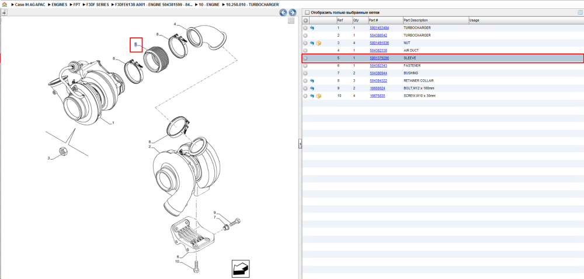Open part number link 504388542
The width and height of the screenshot is (584, 279).
[x=378, y=36]
